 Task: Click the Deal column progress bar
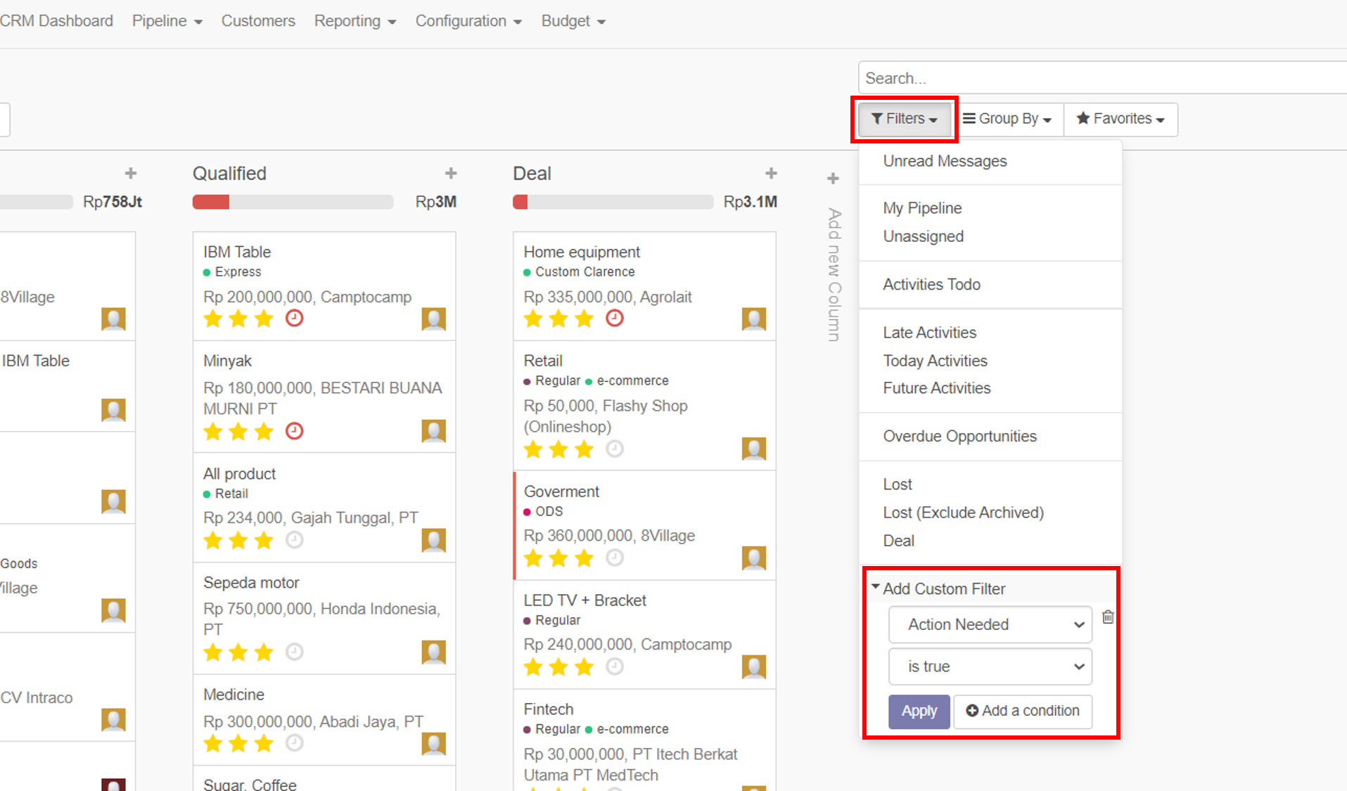click(613, 202)
